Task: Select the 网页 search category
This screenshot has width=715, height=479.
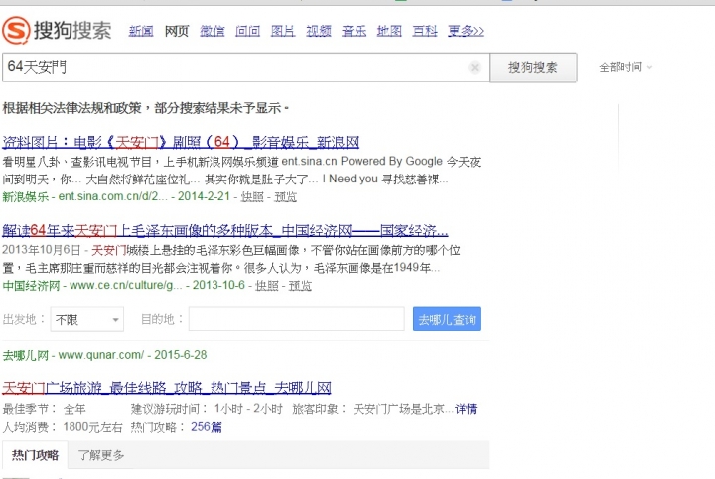Action: point(177,31)
